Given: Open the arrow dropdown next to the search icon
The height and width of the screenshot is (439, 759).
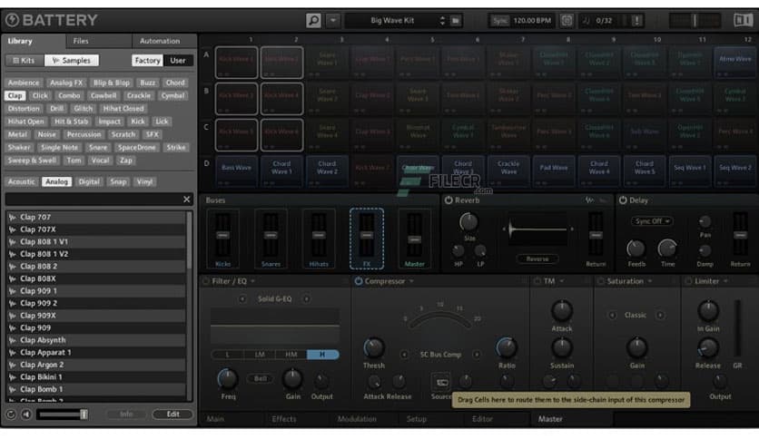Looking at the screenshot, I should point(333,20).
